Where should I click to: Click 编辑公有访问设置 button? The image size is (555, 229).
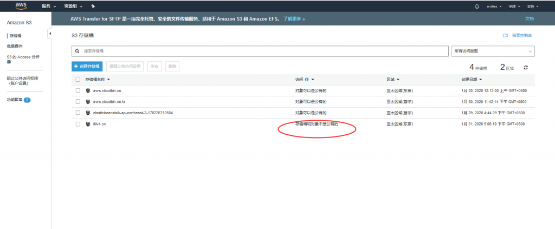point(125,66)
